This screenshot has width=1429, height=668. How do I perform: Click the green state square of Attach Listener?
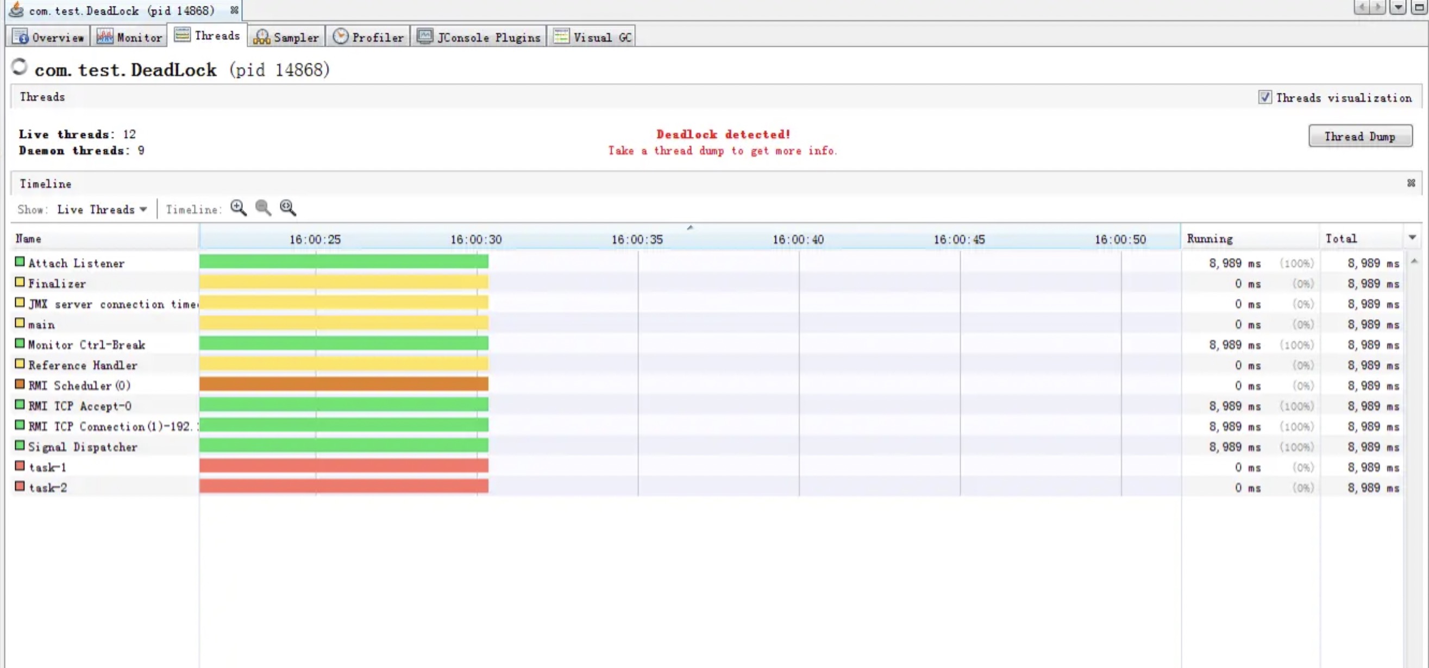point(20,261)
